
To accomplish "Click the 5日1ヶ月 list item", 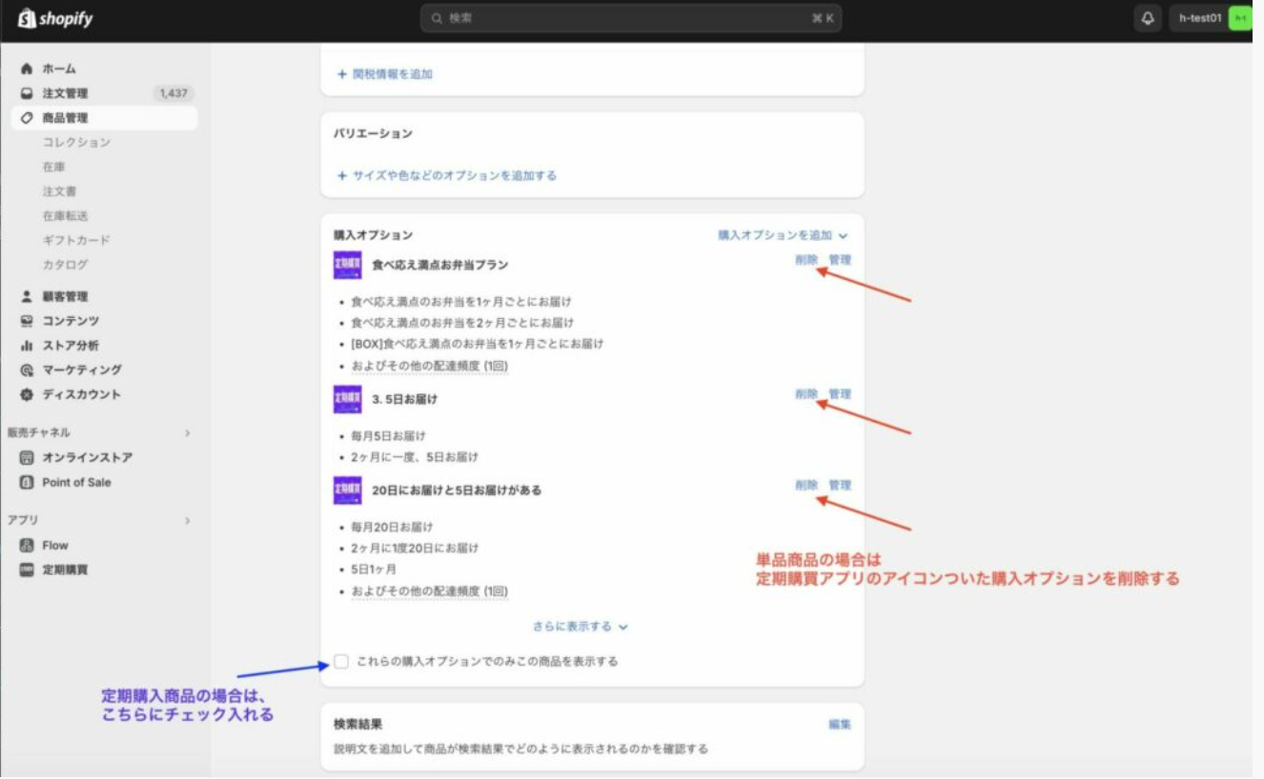I will (374, 569).
